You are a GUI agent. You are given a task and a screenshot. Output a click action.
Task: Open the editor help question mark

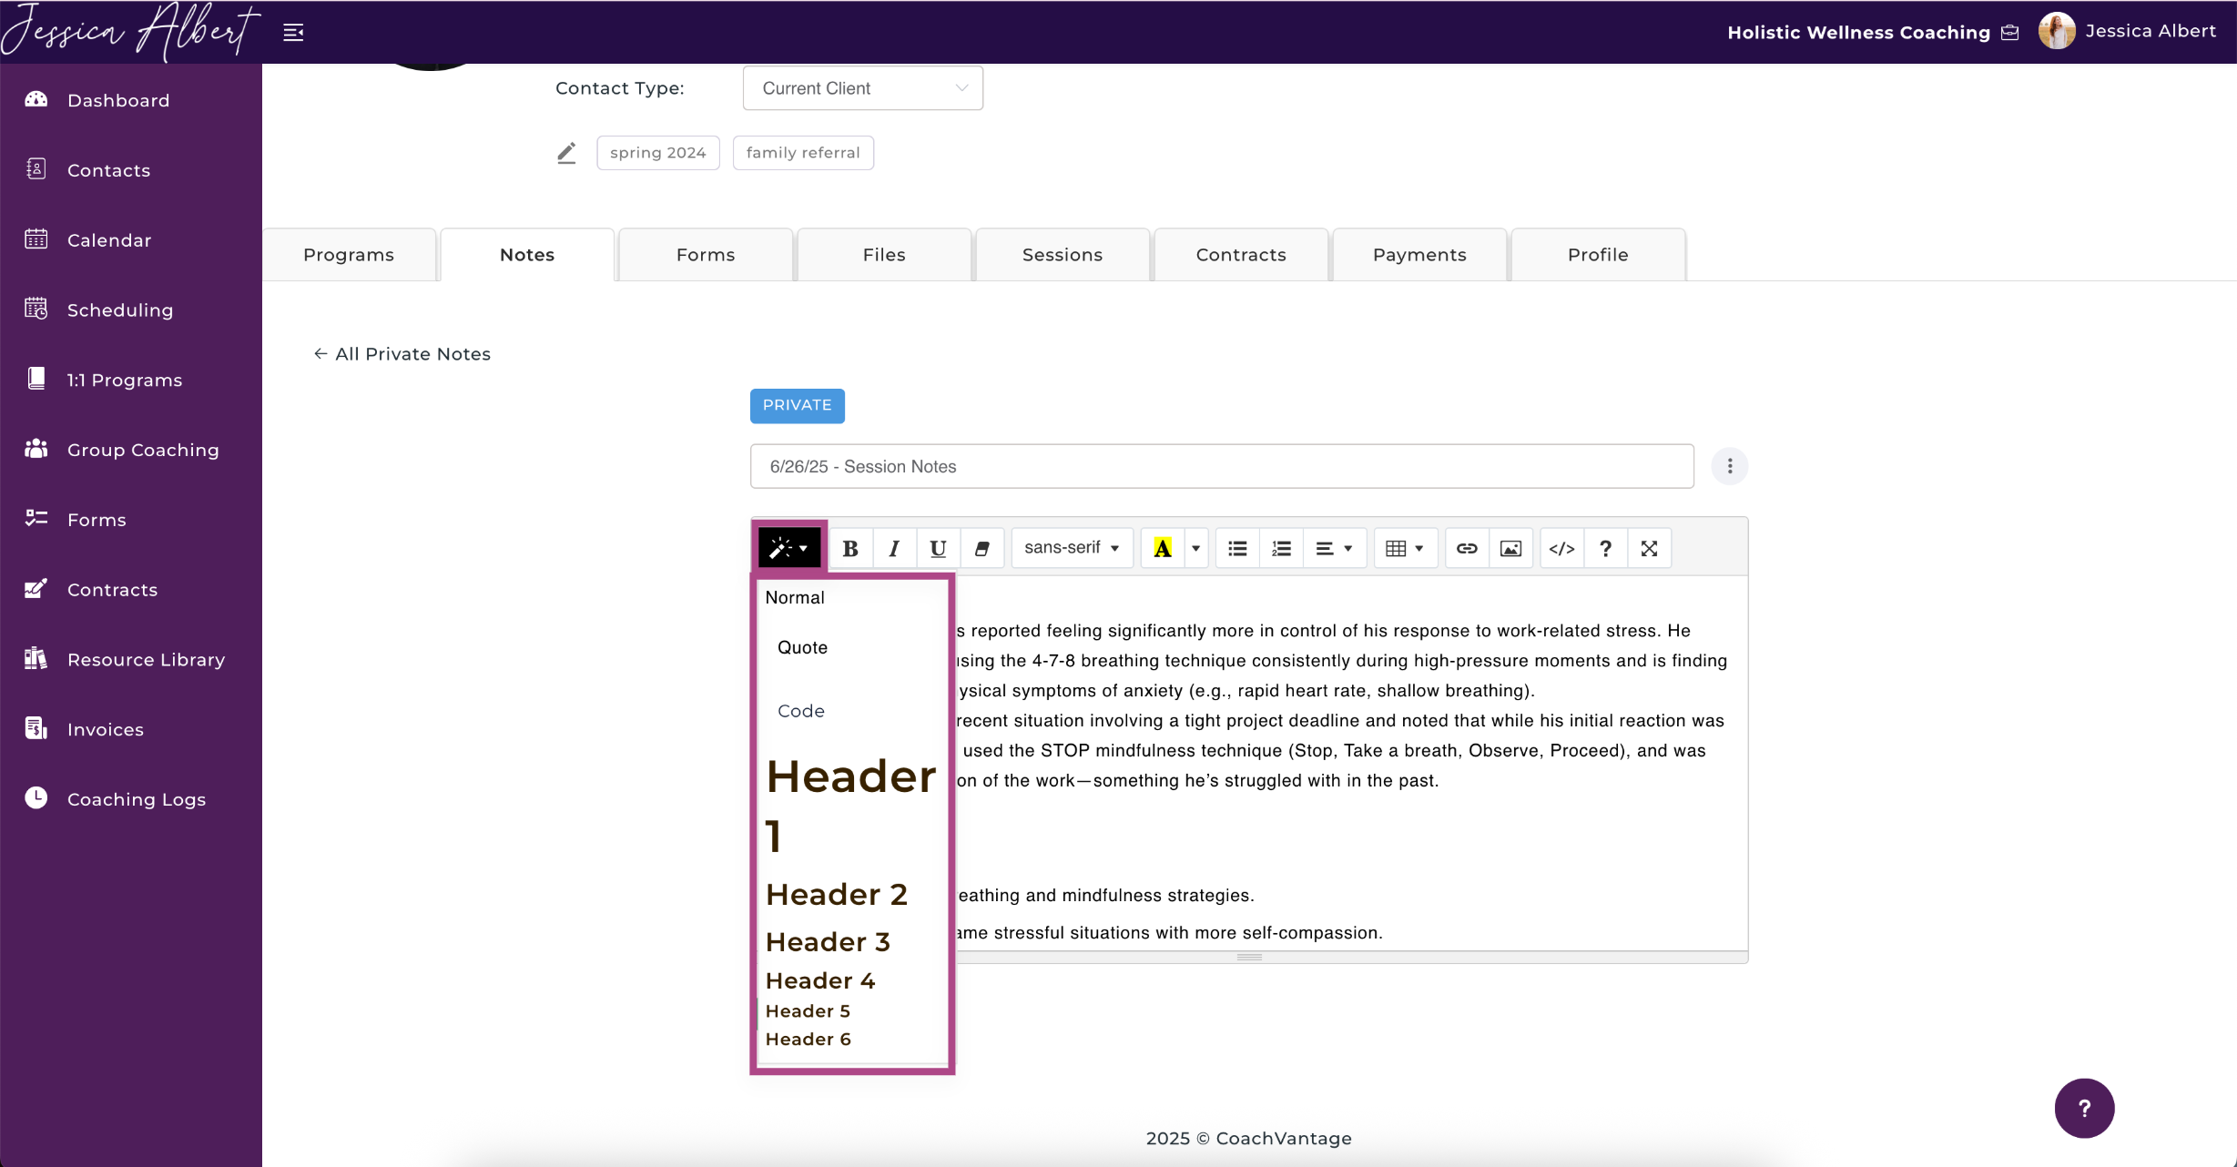1605,548
